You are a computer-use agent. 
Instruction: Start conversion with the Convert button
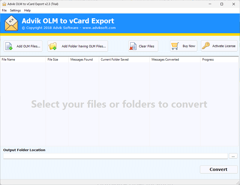click(x=219, y=169)
